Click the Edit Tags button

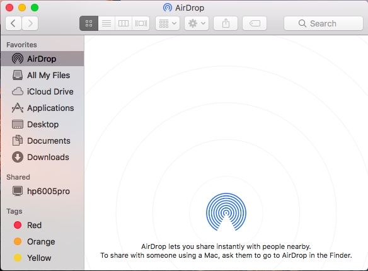click(255, 23)
